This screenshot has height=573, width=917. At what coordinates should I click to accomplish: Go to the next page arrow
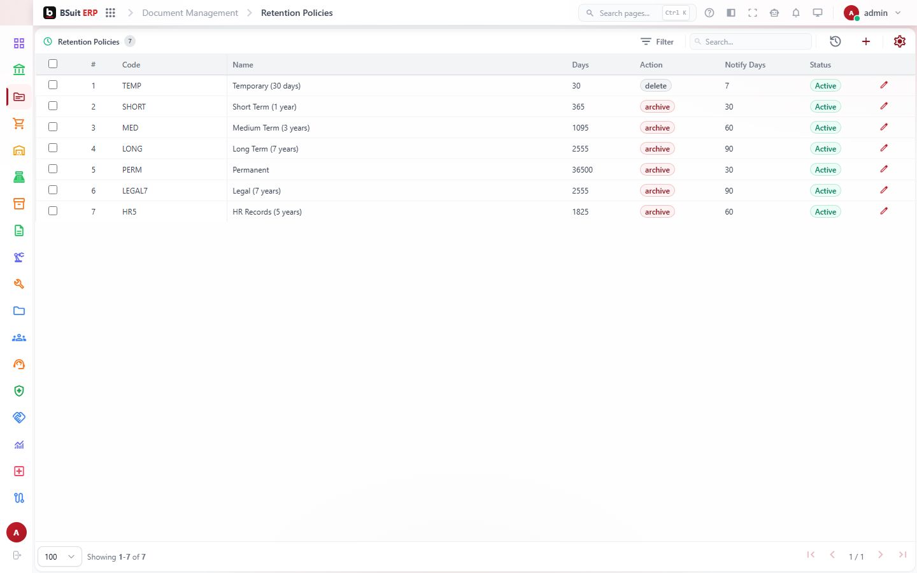pyautogui.click(x=881, y=555)
